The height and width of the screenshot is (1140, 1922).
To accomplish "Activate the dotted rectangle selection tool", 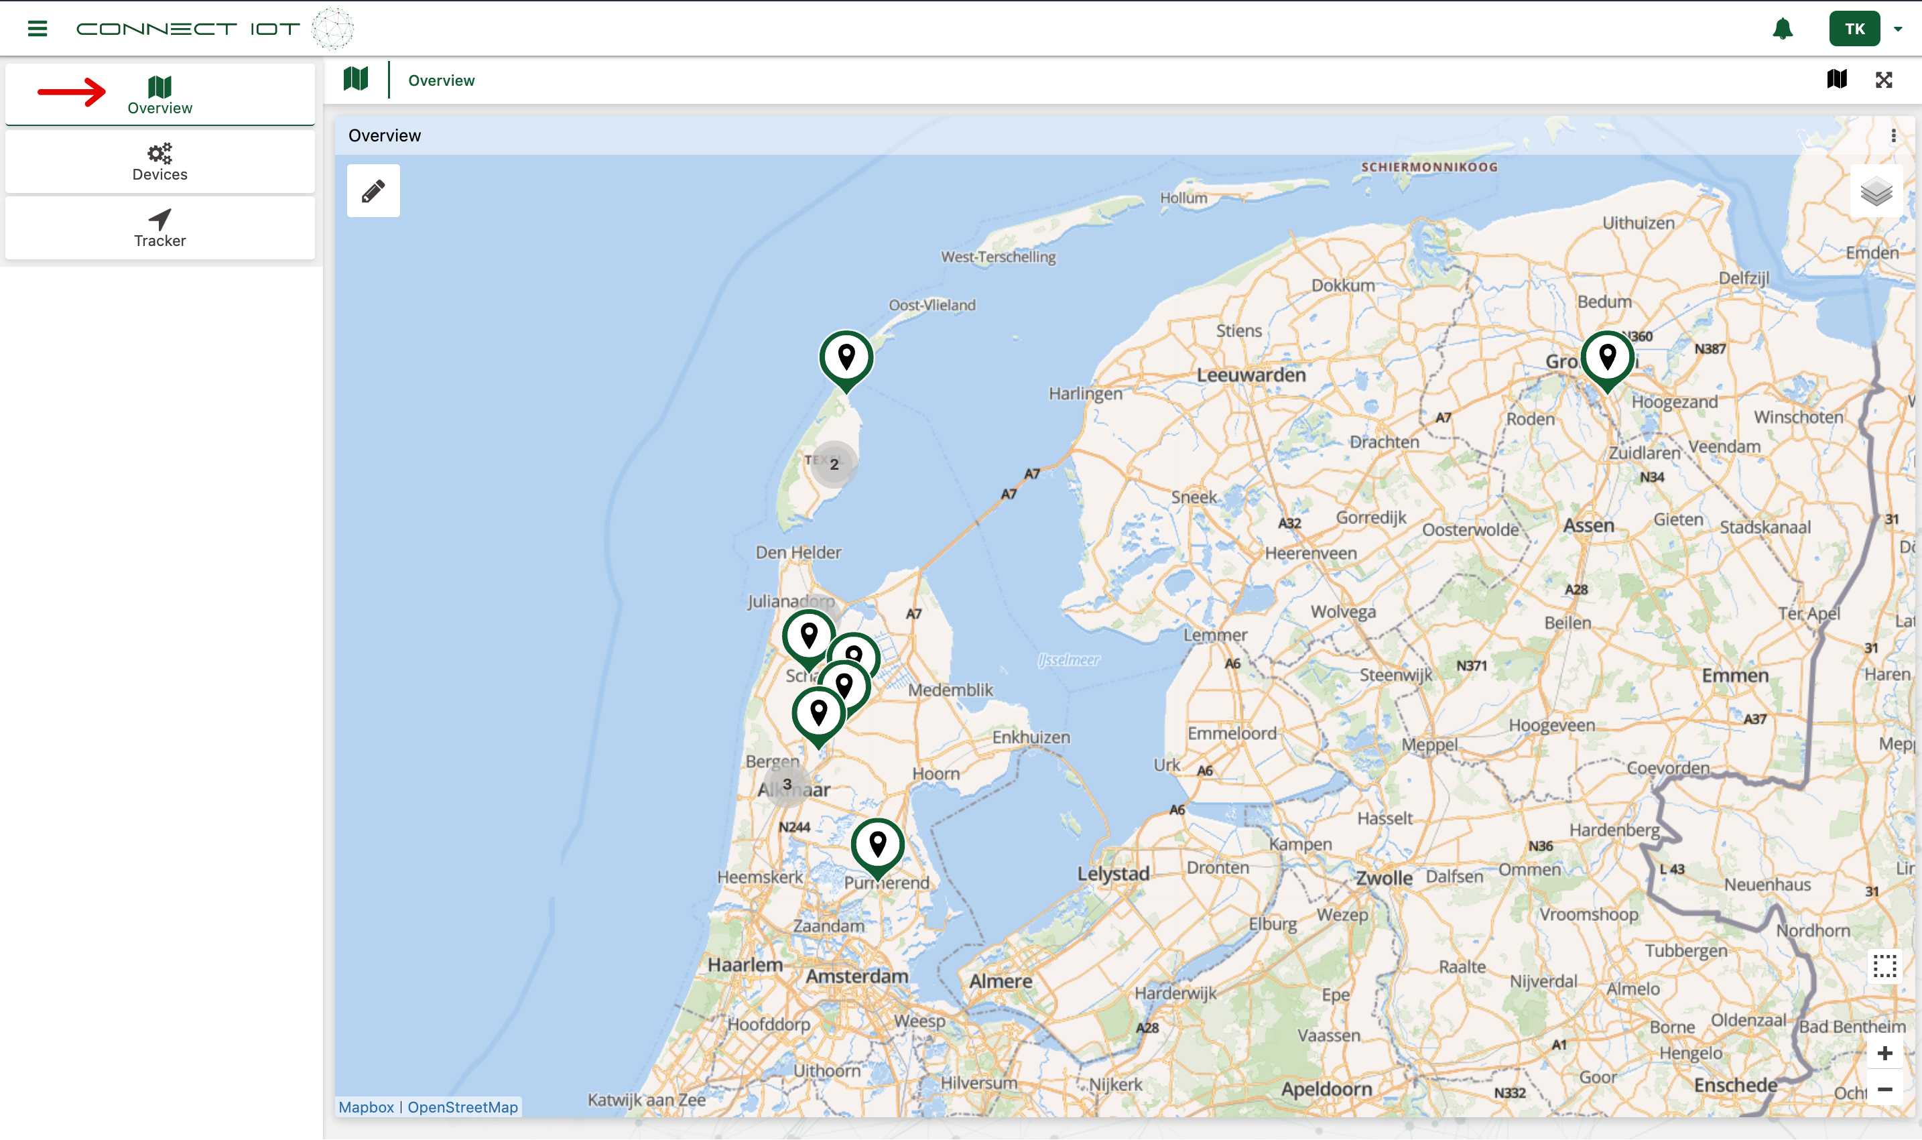I will [x=1884, y=966].
